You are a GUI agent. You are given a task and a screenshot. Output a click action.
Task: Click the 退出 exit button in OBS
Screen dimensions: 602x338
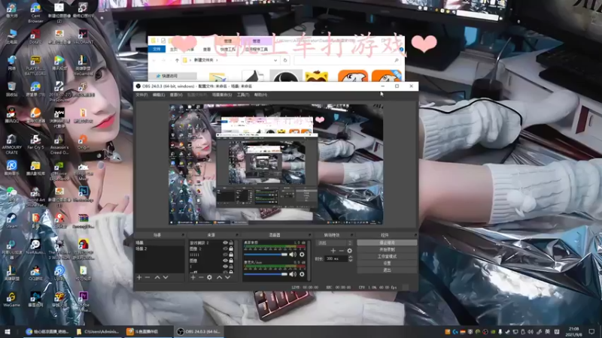pos(387,270)
